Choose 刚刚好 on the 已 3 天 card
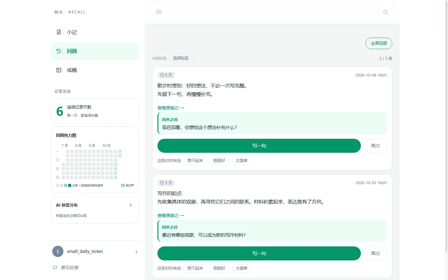The height and width of the screenshot is (280, 448). (219, 268)
